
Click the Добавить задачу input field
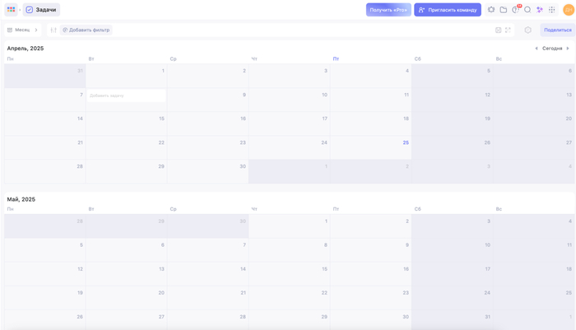[x=126, y=95]
